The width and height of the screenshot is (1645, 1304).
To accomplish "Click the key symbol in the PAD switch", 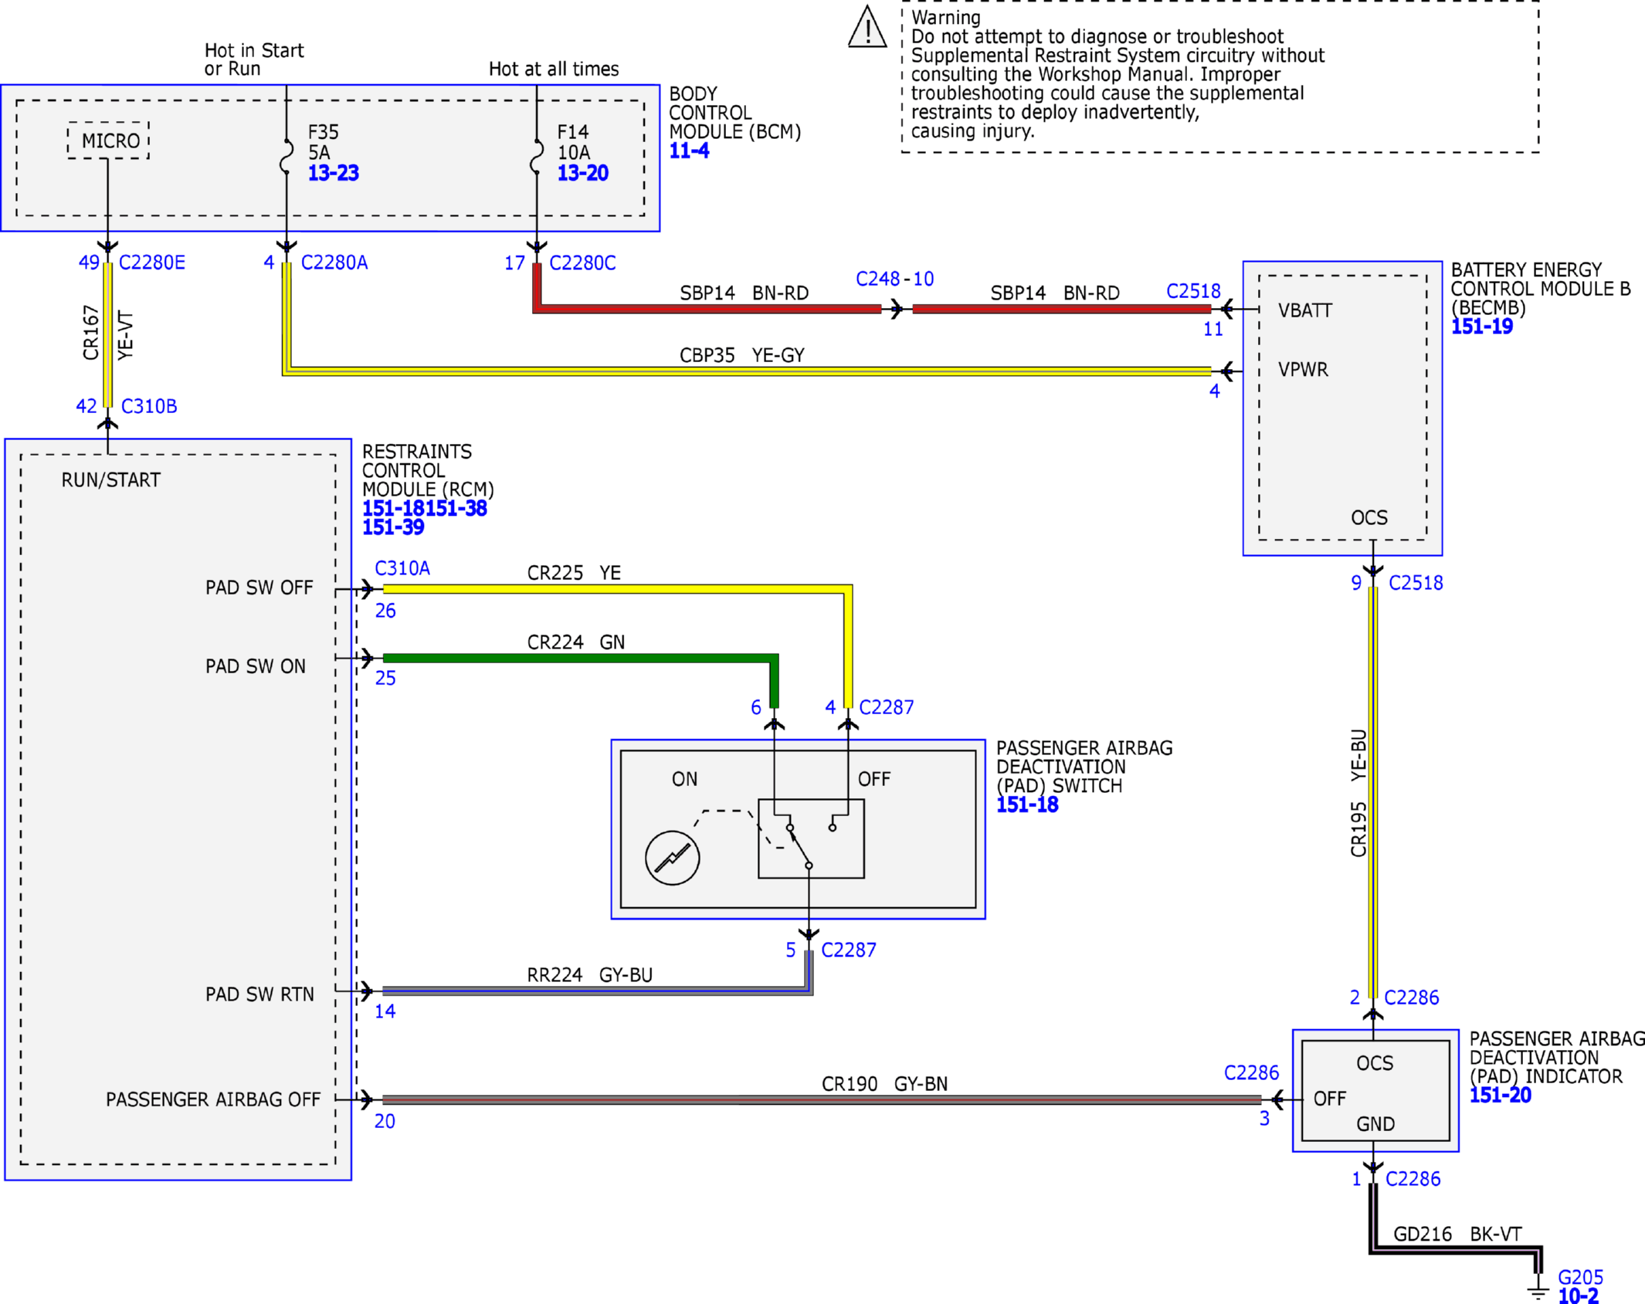I will pyautogui.click(x=672, y=858).
